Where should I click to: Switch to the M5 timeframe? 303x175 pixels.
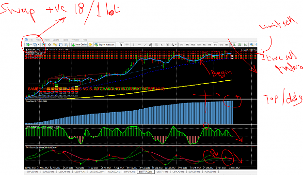(187, 44)
